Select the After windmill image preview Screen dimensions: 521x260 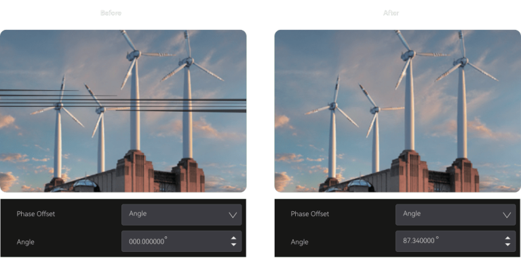point(398,111)
